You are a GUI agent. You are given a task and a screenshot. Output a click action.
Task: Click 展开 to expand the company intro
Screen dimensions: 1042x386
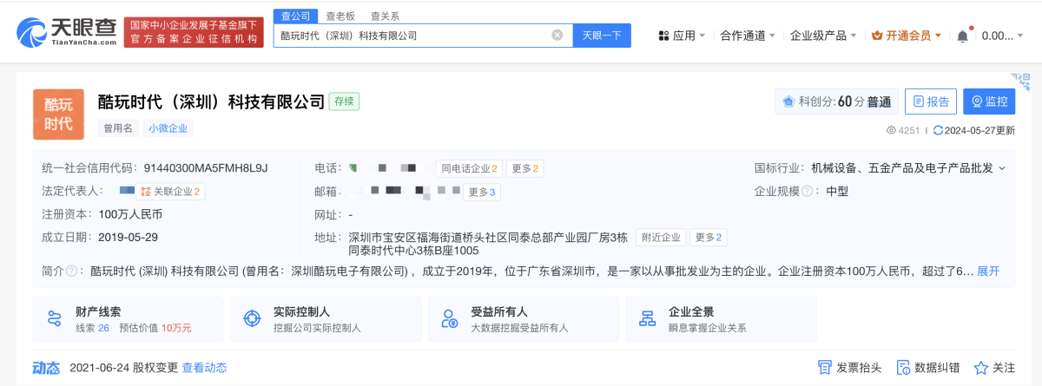[988, 271]
